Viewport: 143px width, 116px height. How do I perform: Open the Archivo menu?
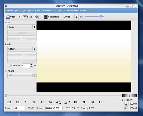(x=9, y=11)
